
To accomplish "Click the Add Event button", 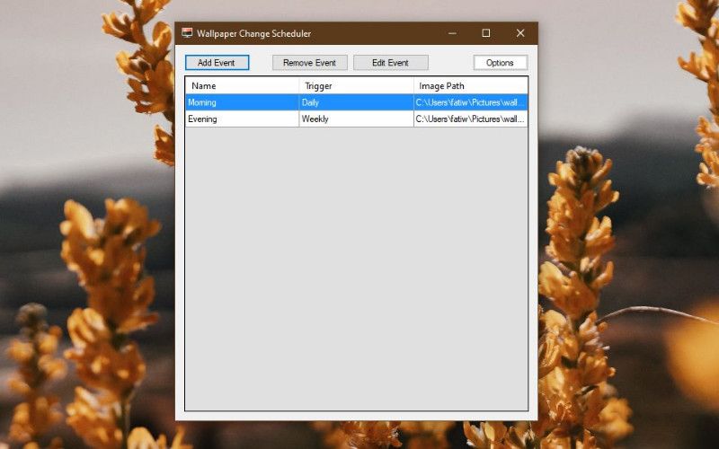I will tap(217, 63).
